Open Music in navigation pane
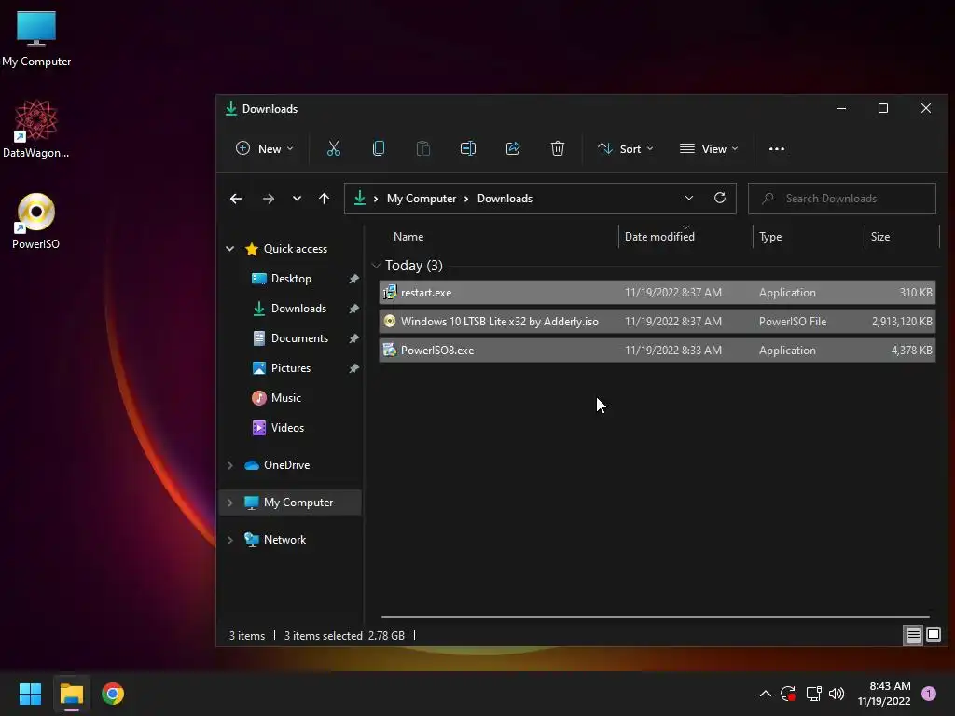Screen dimensions: 955x716 [x=285, y=398]
